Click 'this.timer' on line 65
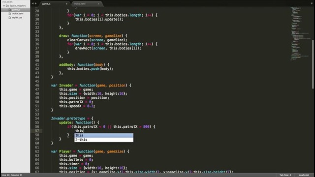Image resolution: width=315 pixels, height=177 pixels. [69, 164]
